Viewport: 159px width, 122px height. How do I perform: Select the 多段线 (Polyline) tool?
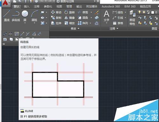point(16,16)
